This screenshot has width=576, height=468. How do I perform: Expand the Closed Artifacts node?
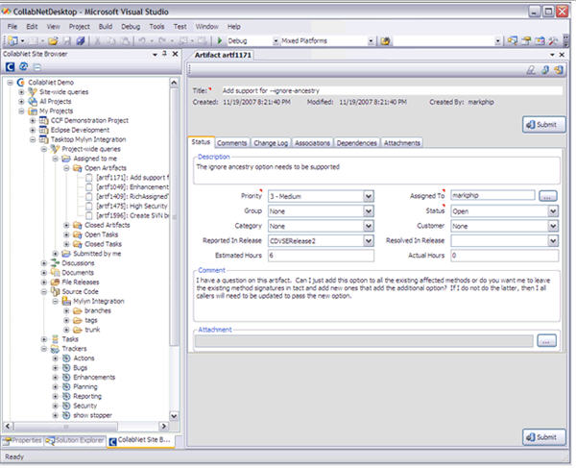point(66,225)
